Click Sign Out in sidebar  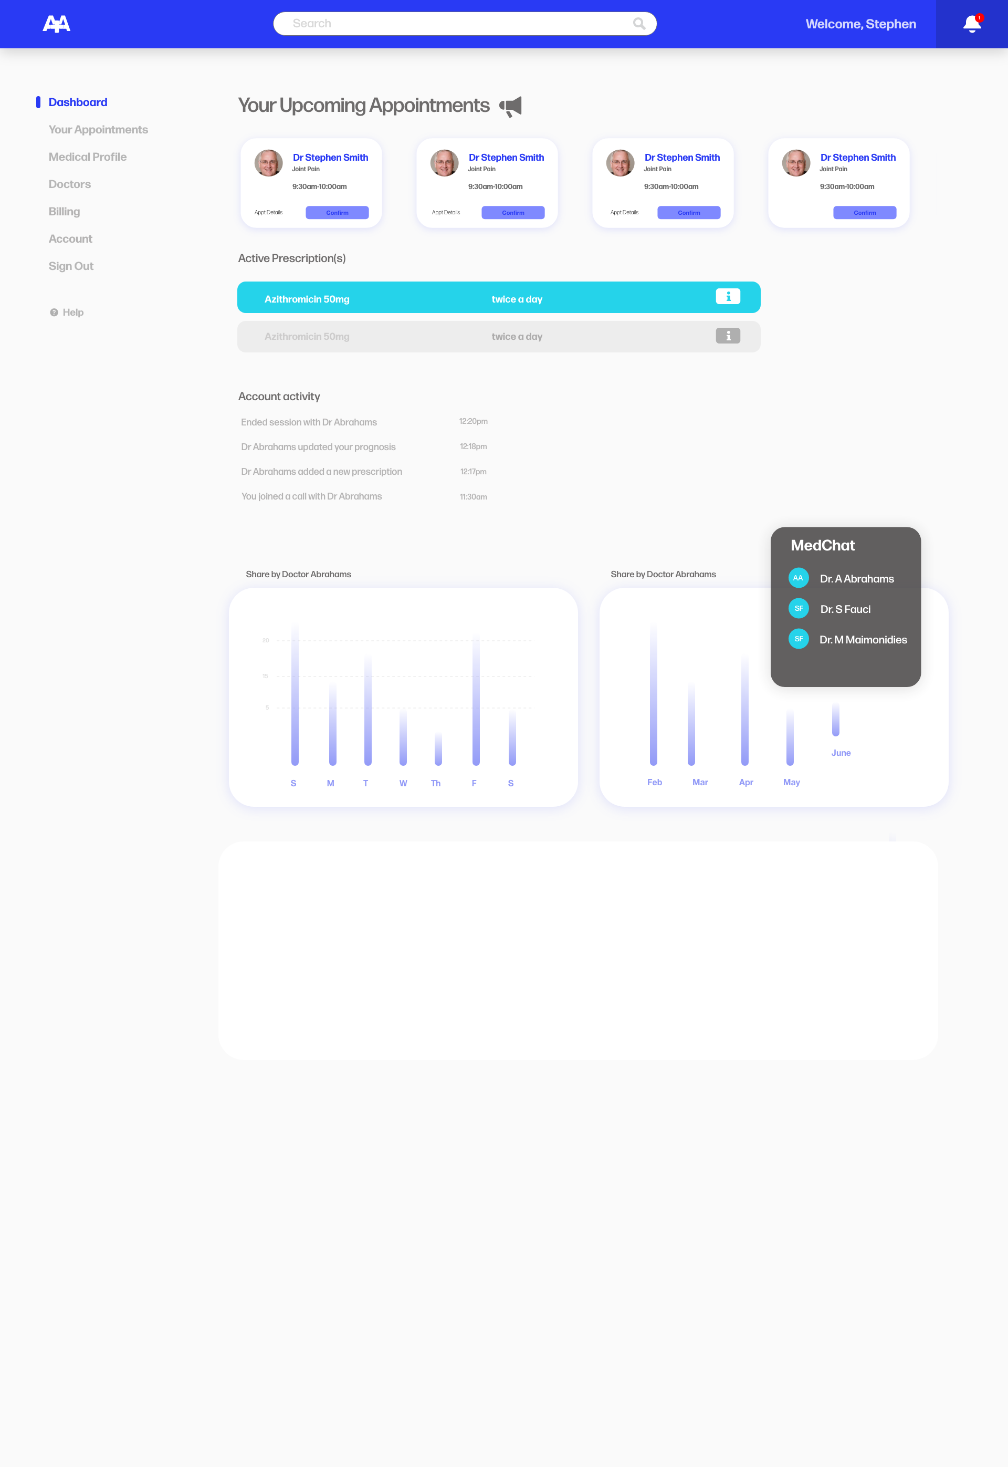point(71,266)
